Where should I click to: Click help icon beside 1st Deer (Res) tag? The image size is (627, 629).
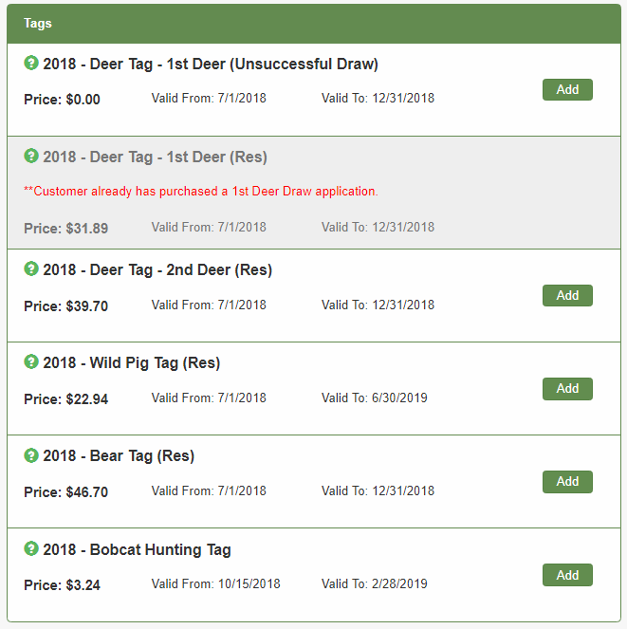tap(31, 157)
